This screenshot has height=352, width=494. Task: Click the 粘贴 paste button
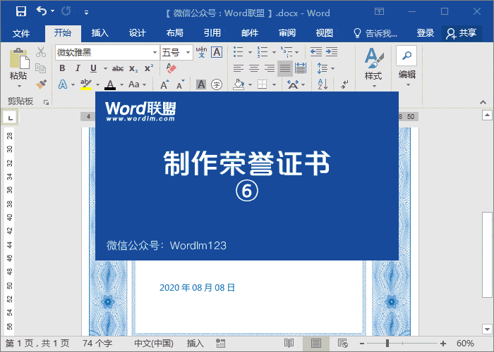(19, 63)
